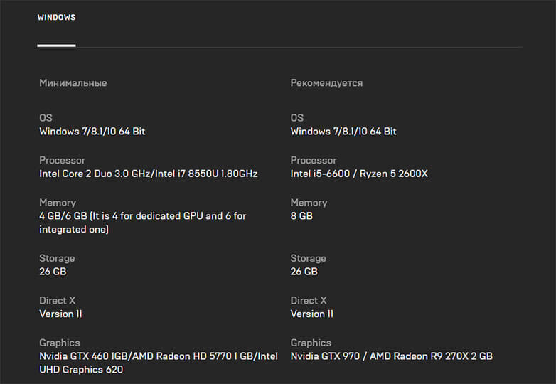This screenshot has width=556, height=384.
Task: Select the WINDOWS tab
Action: (x=56, y=17)
